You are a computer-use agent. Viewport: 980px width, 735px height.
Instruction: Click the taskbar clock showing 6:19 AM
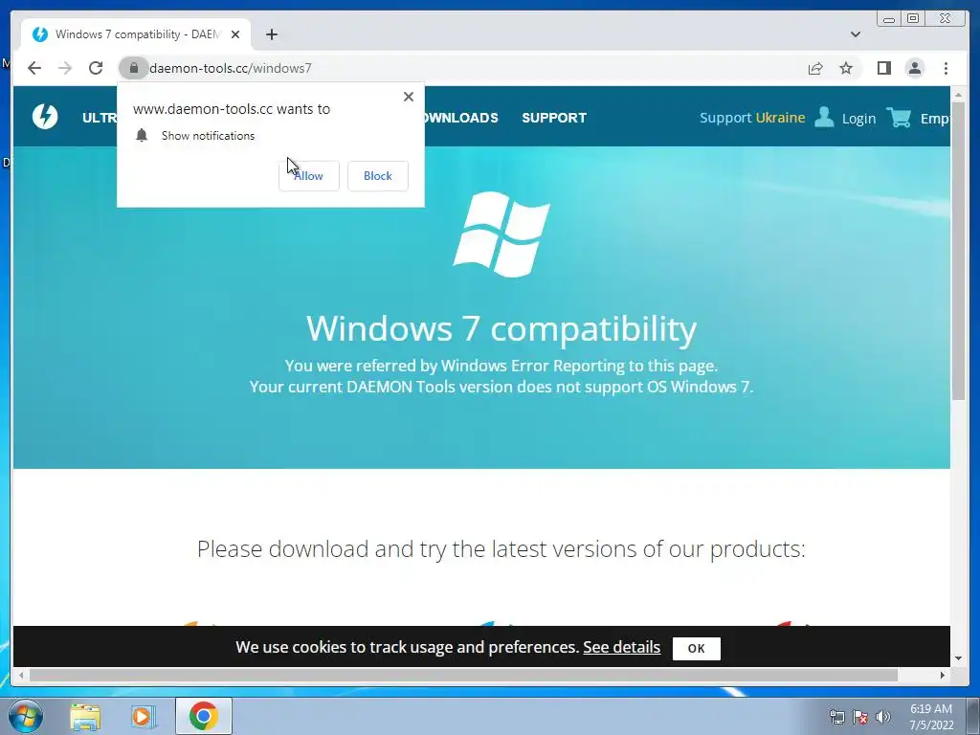930,716
